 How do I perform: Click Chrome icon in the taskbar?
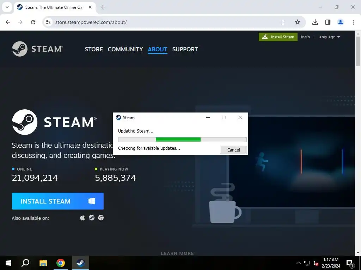[x=61, y=263]
